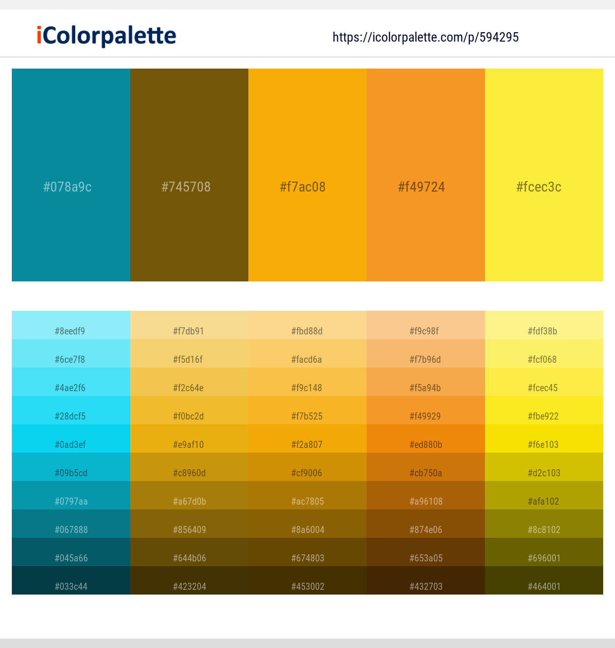Select the #f6e103 vivid yellow tile
615x648 pixels.
pyautogui.click(x=544, y=445)
